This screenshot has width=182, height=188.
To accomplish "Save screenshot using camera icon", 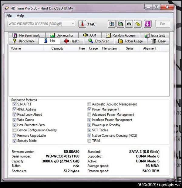I will tap(129, 24).
